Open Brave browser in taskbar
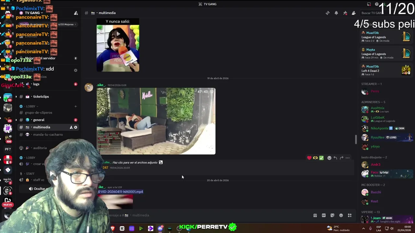 pos(113,228)
